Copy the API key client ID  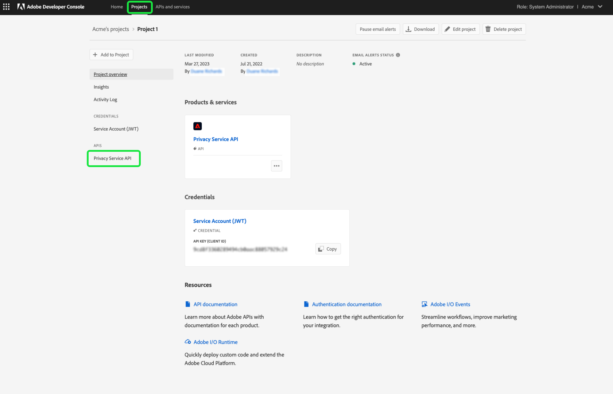[x=328, y=249]
